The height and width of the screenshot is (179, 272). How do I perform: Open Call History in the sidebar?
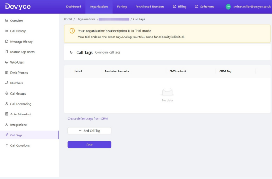29,31
